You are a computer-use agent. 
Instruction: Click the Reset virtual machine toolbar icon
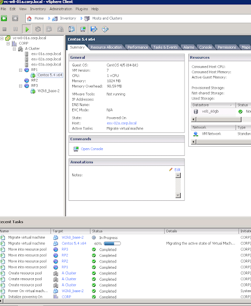pos(38,29)
